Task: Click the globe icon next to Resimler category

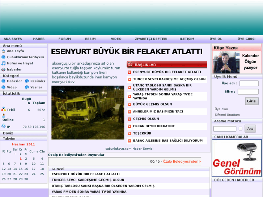Action: coord(27,81)
